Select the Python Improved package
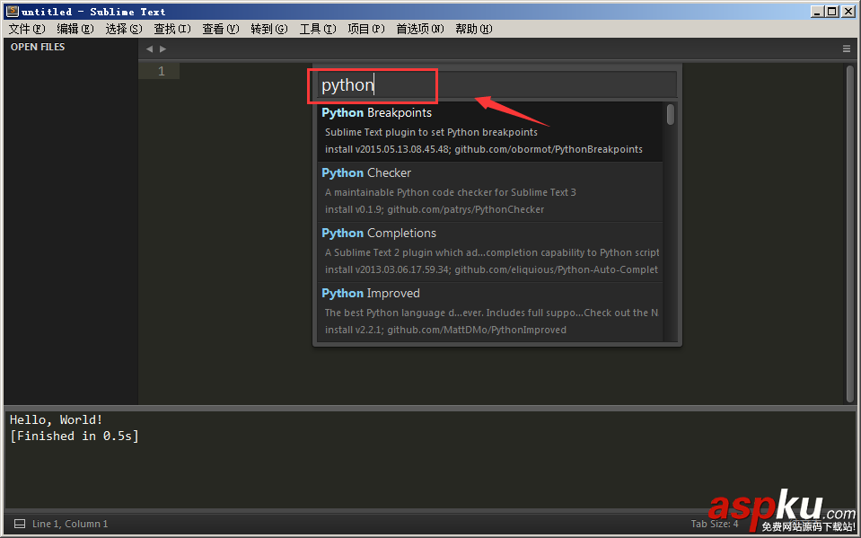861x538 pixels. point(490,313)
